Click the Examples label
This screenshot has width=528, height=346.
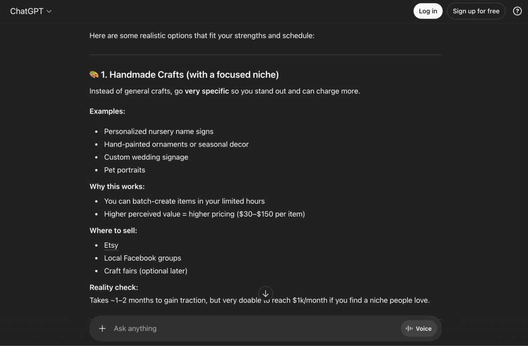click(107, 111)
